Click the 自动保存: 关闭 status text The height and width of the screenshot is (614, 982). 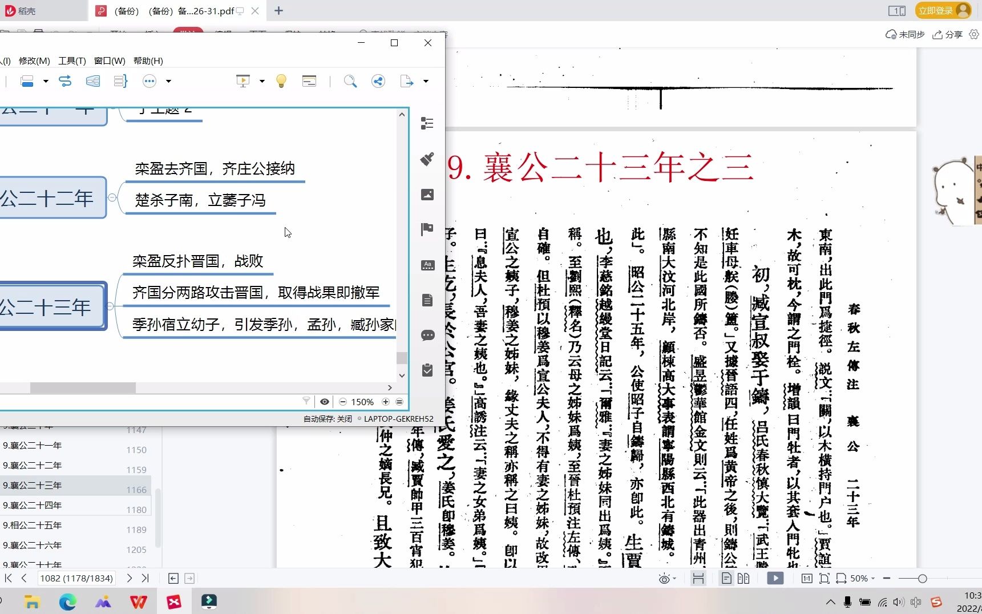(x=328, y=419)
